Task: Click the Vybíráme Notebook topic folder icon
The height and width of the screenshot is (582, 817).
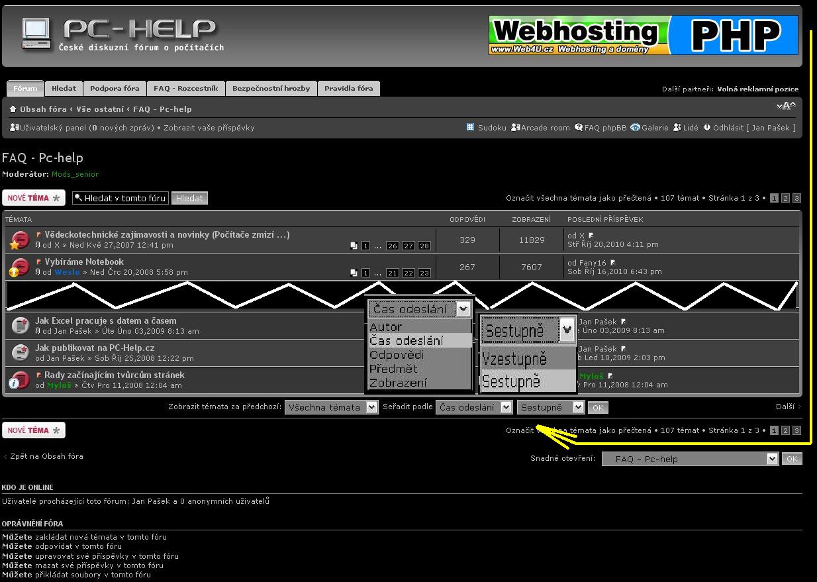Action: [x=20, y=267]
